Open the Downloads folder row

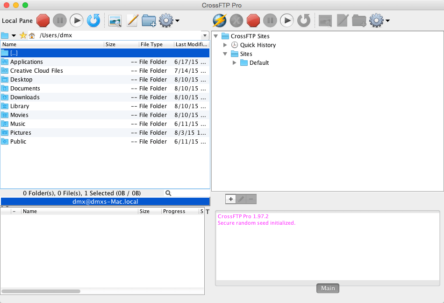25,97
